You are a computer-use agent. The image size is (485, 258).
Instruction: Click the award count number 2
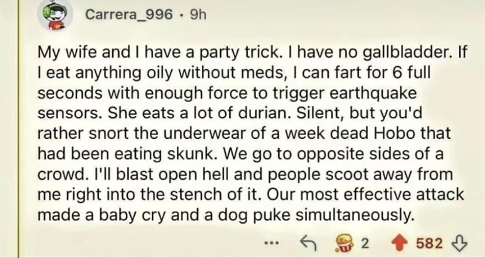[x=365, y=244]
